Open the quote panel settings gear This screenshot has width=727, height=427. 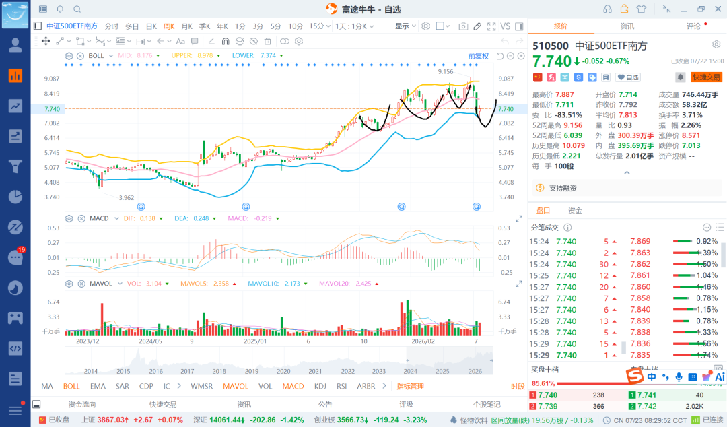pyautogui.click(x=716, y=45)
